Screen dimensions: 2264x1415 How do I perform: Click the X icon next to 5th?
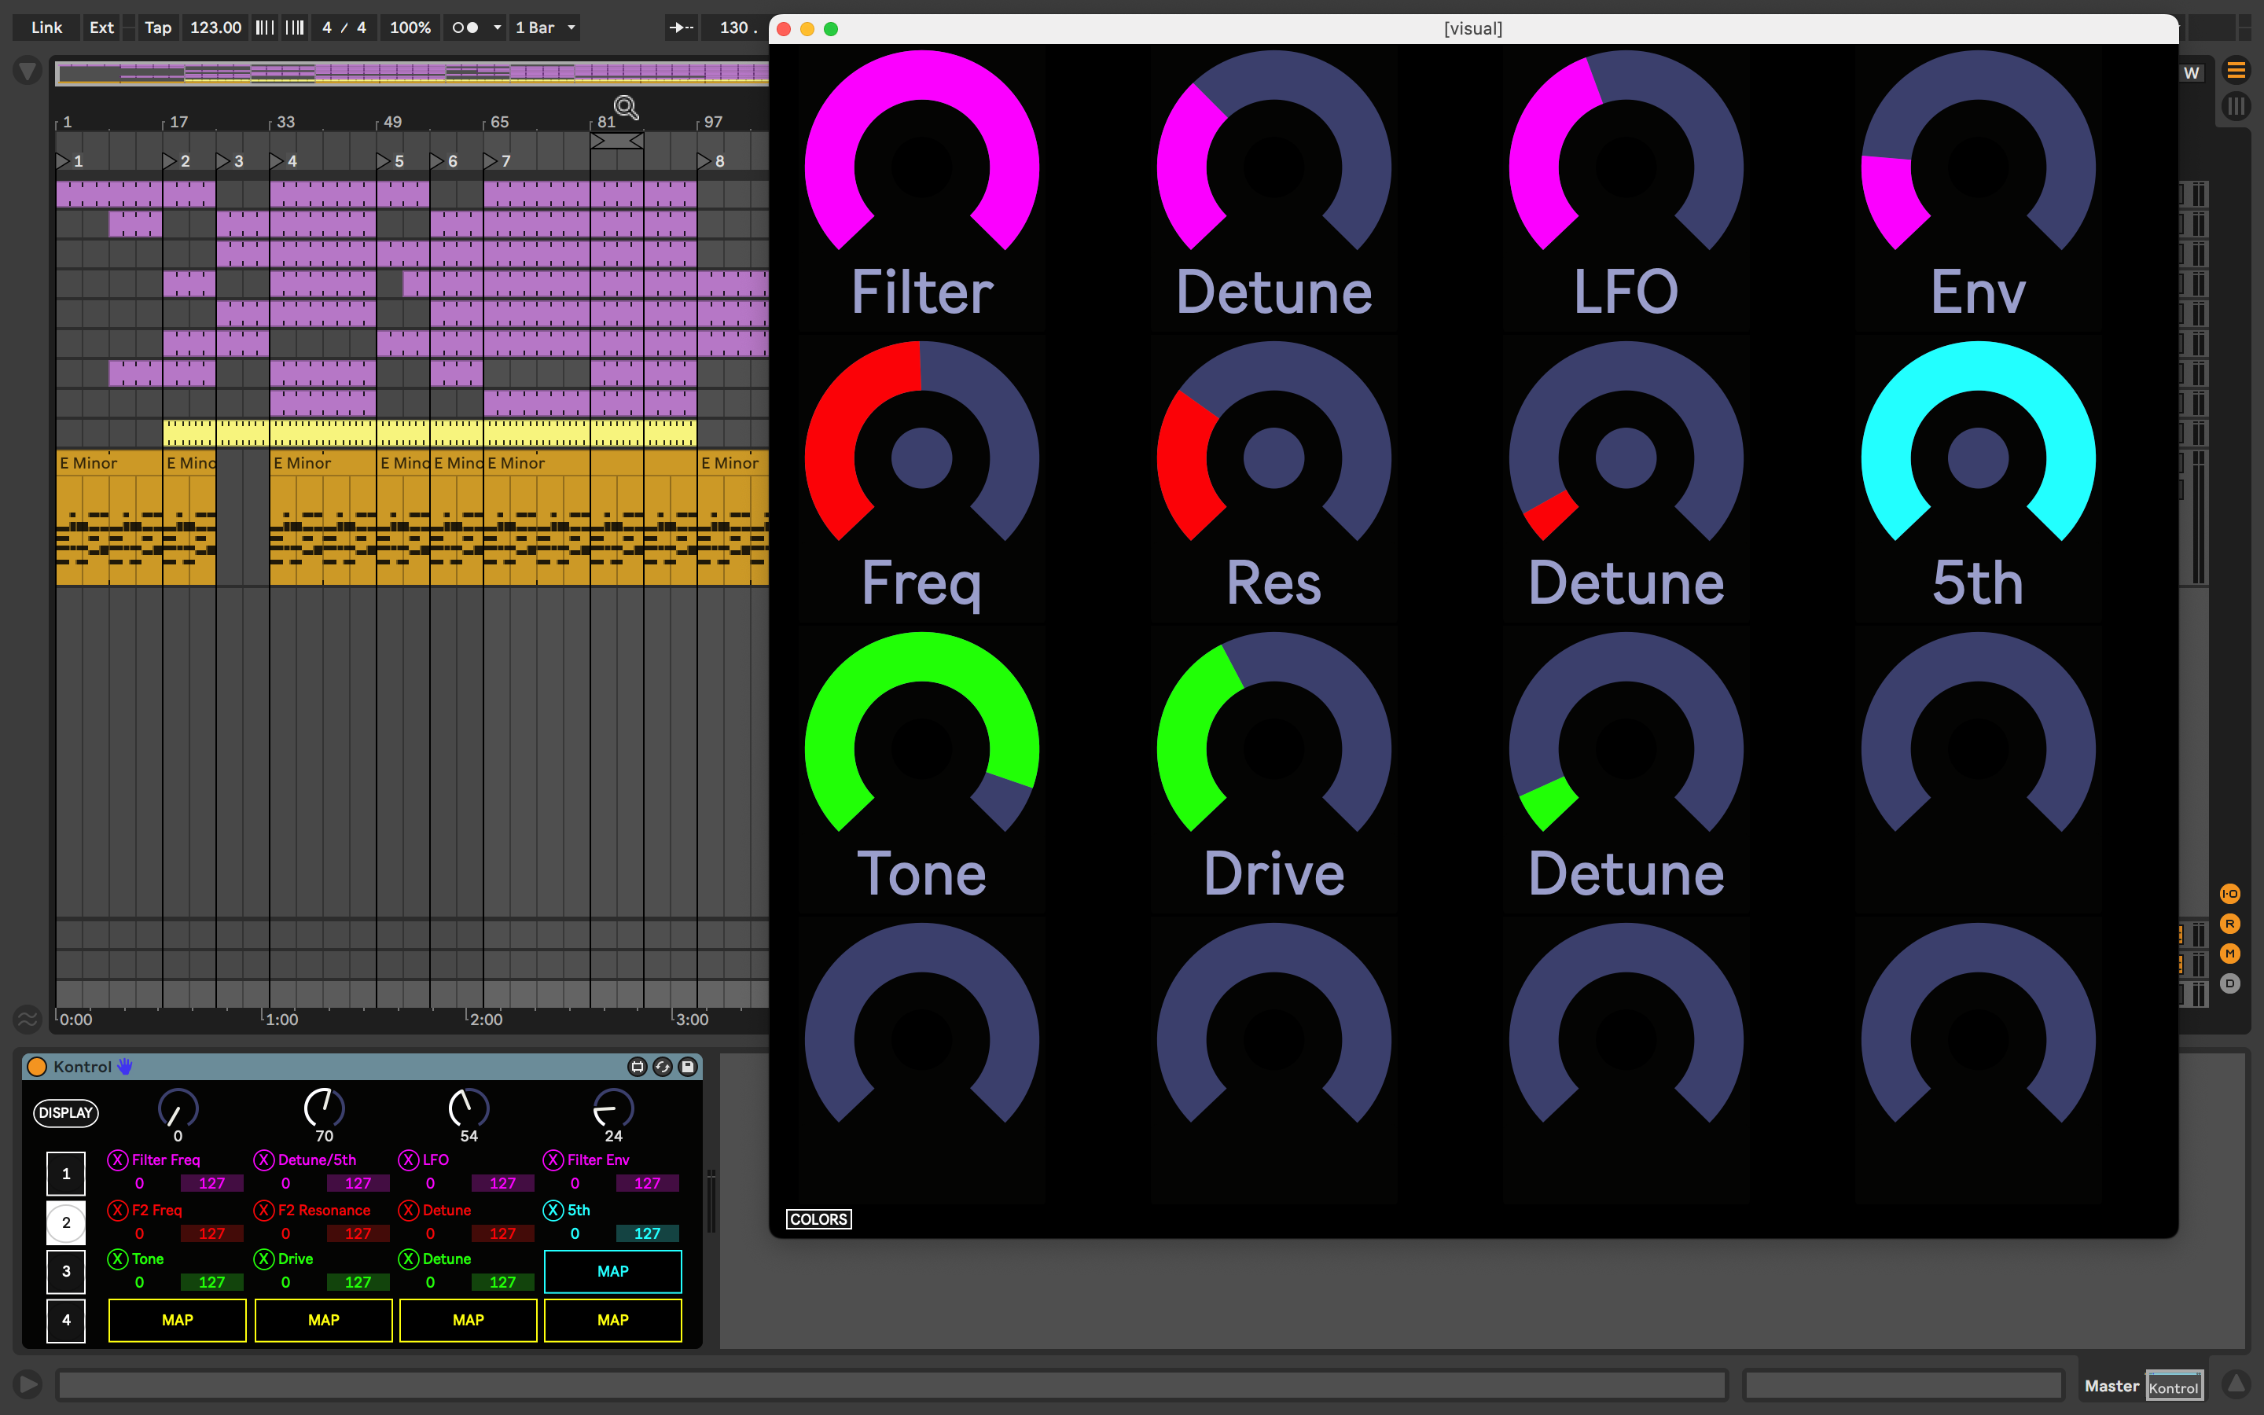[553, 1210]
